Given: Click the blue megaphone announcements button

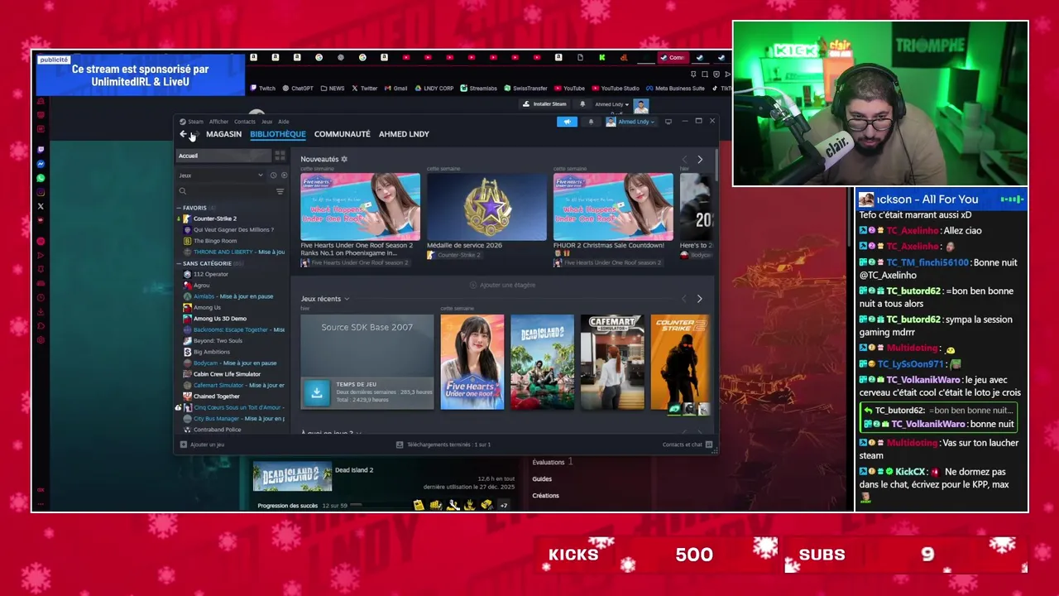Looking at the screenshot, I should (567, 122).
